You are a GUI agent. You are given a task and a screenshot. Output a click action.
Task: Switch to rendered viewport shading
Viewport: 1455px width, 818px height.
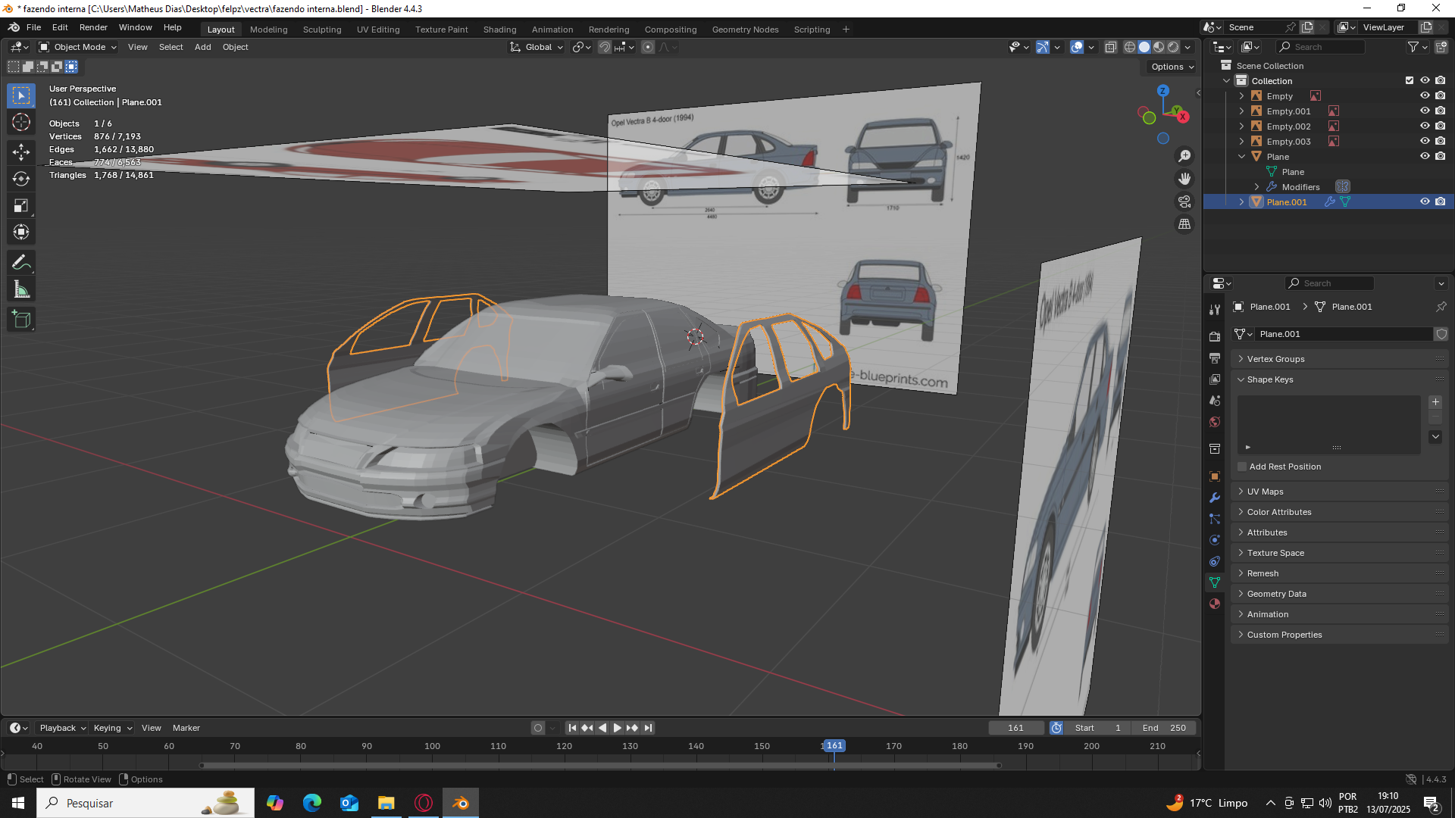(x=1173, y=47)
